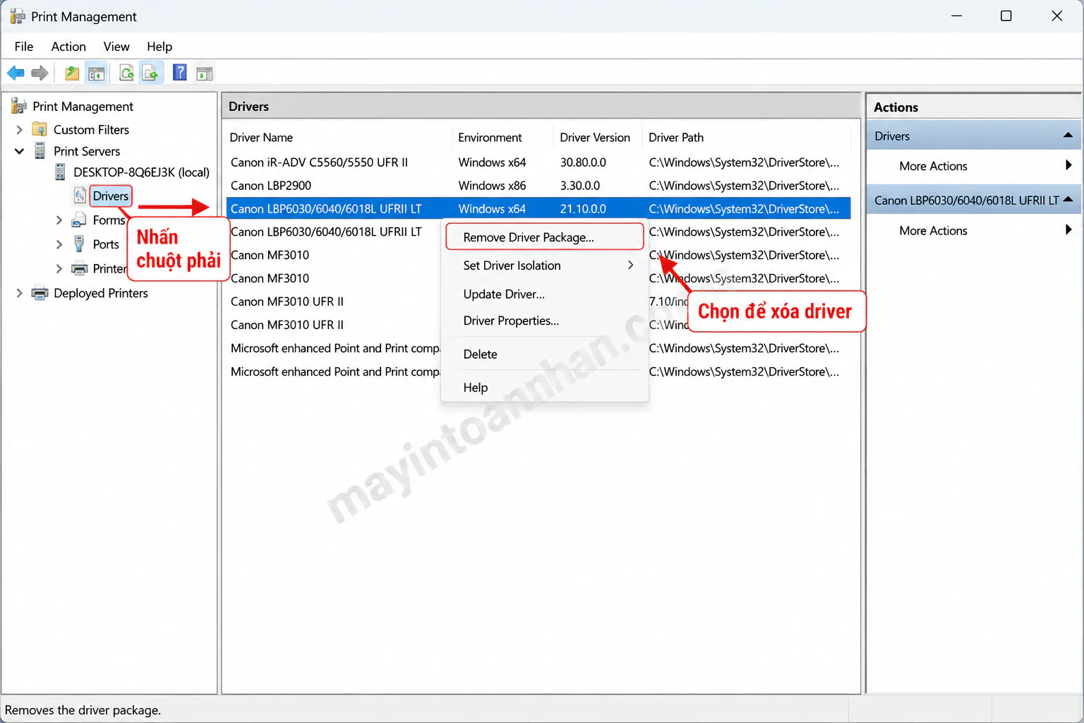This screenshot has width=1084, height=723.
Task: Click the Forms node icon in tree
Action: pos(80,220)
